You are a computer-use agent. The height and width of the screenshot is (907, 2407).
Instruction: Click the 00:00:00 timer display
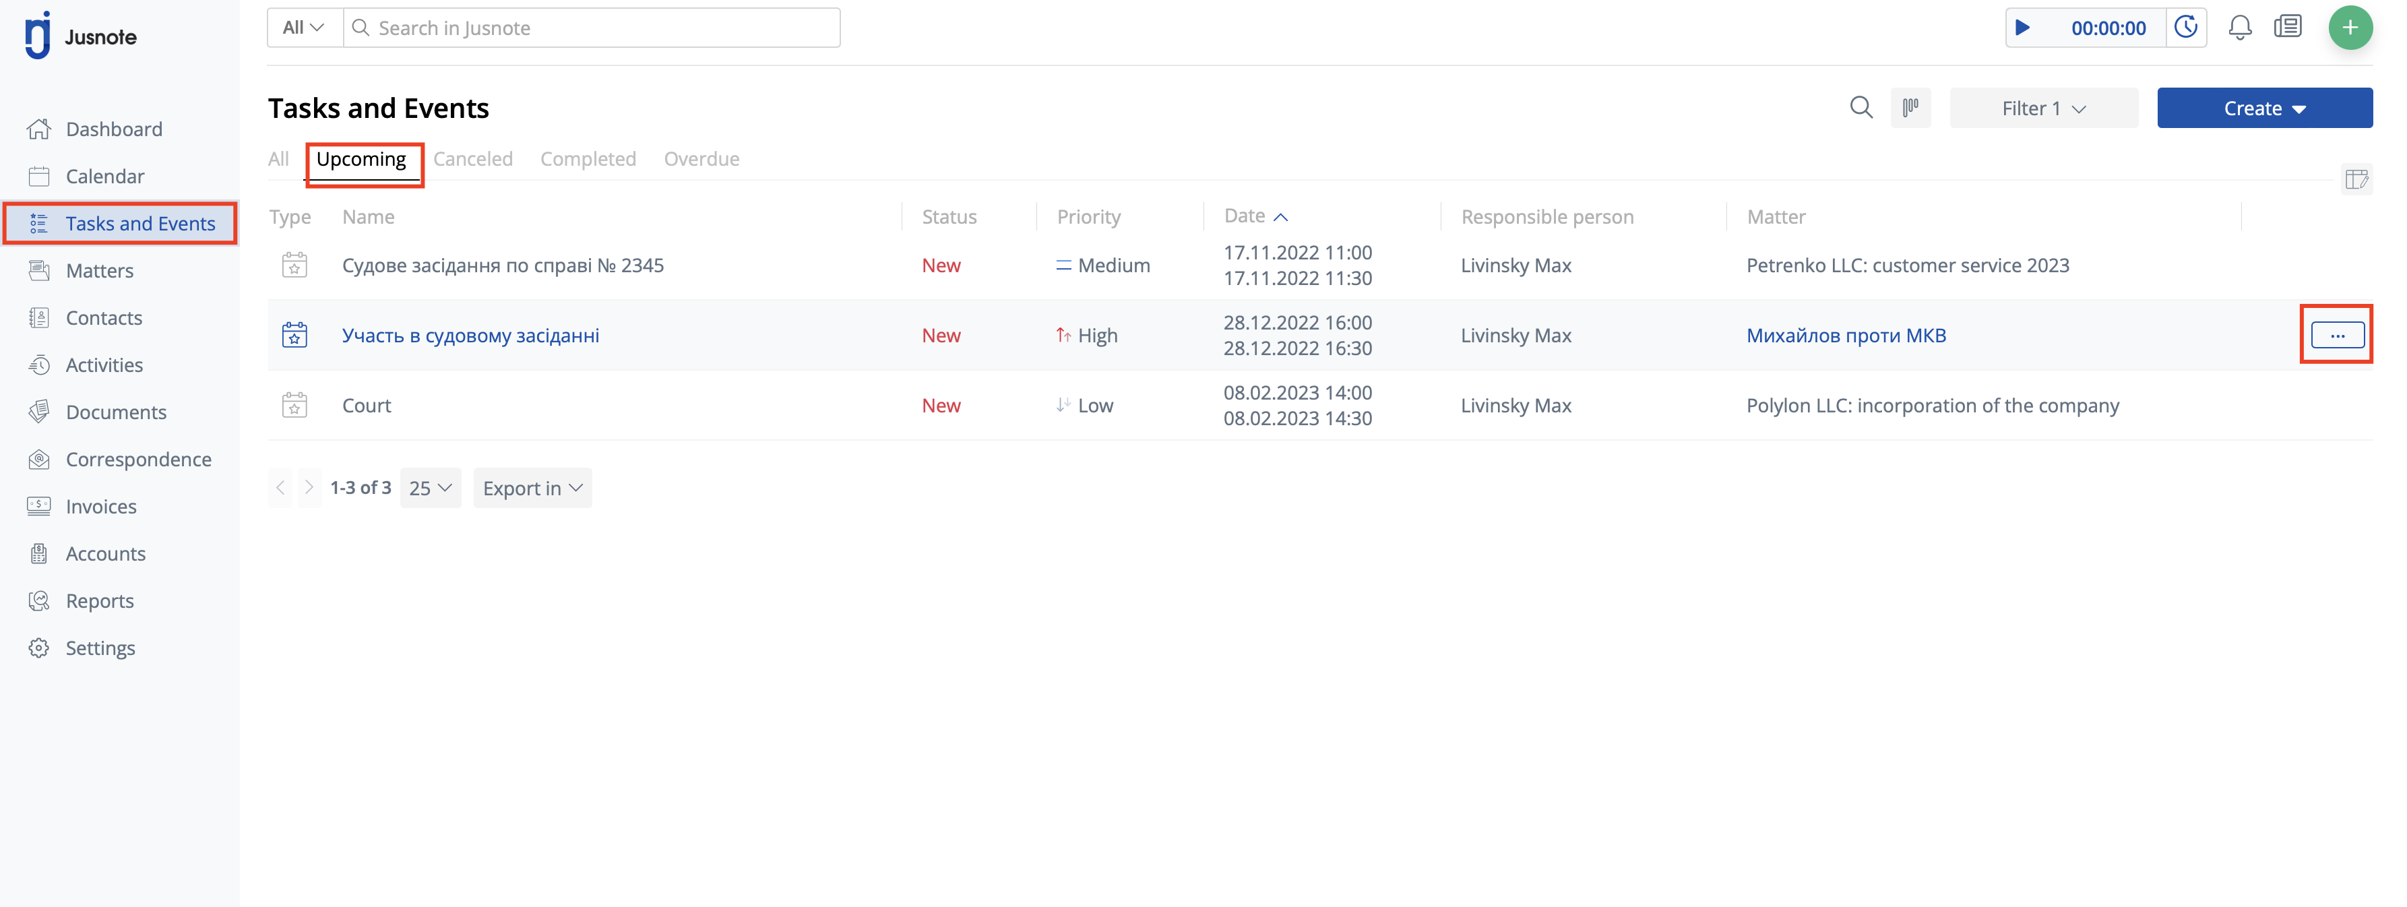point(2108,28)
